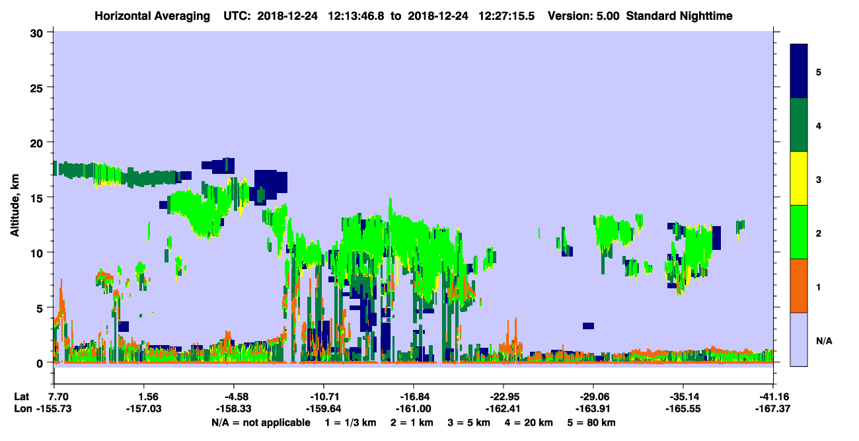Click the dark blue color bar segment labeled 5
Viewport: 859px width, 441px height.
pos(799,71)
